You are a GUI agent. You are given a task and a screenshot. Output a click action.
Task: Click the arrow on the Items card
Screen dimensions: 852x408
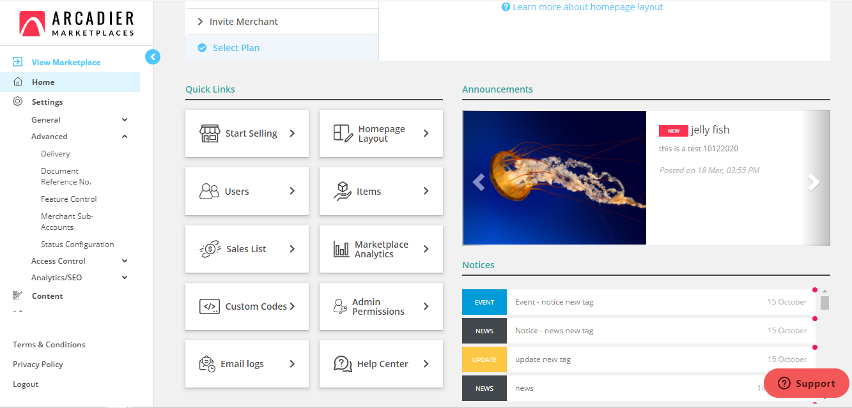(426, 191)
